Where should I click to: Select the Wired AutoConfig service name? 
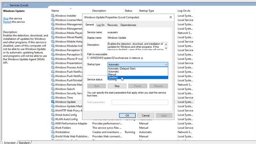coord(66,115)
